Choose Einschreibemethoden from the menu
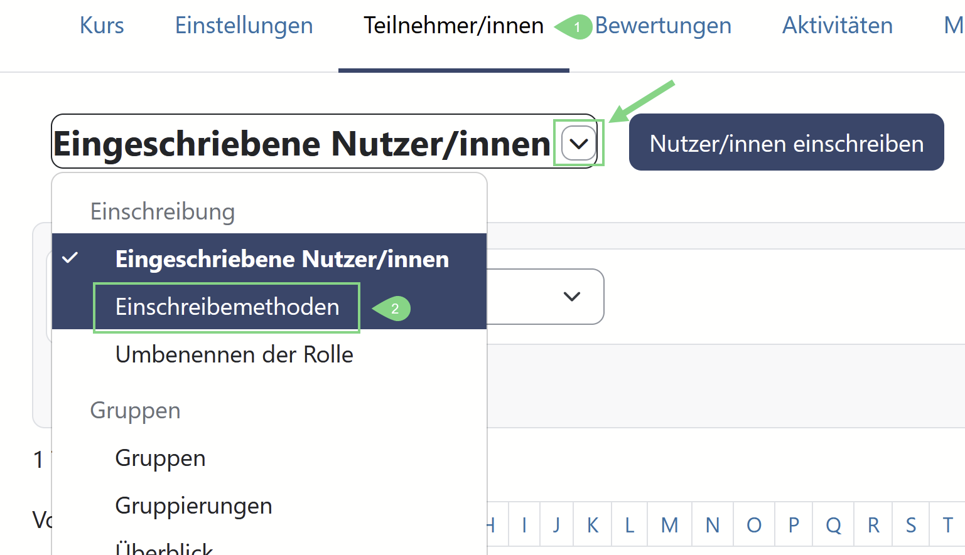This screenshot has height=555, width=965. pos(227,307)
